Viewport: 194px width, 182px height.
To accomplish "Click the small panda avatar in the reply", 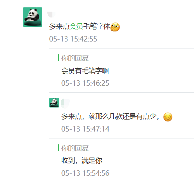I will point(54,102).
